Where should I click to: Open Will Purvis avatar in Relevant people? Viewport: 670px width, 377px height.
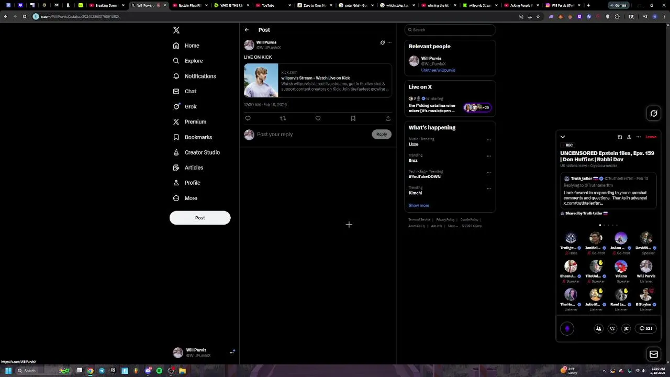coord(414,61)
